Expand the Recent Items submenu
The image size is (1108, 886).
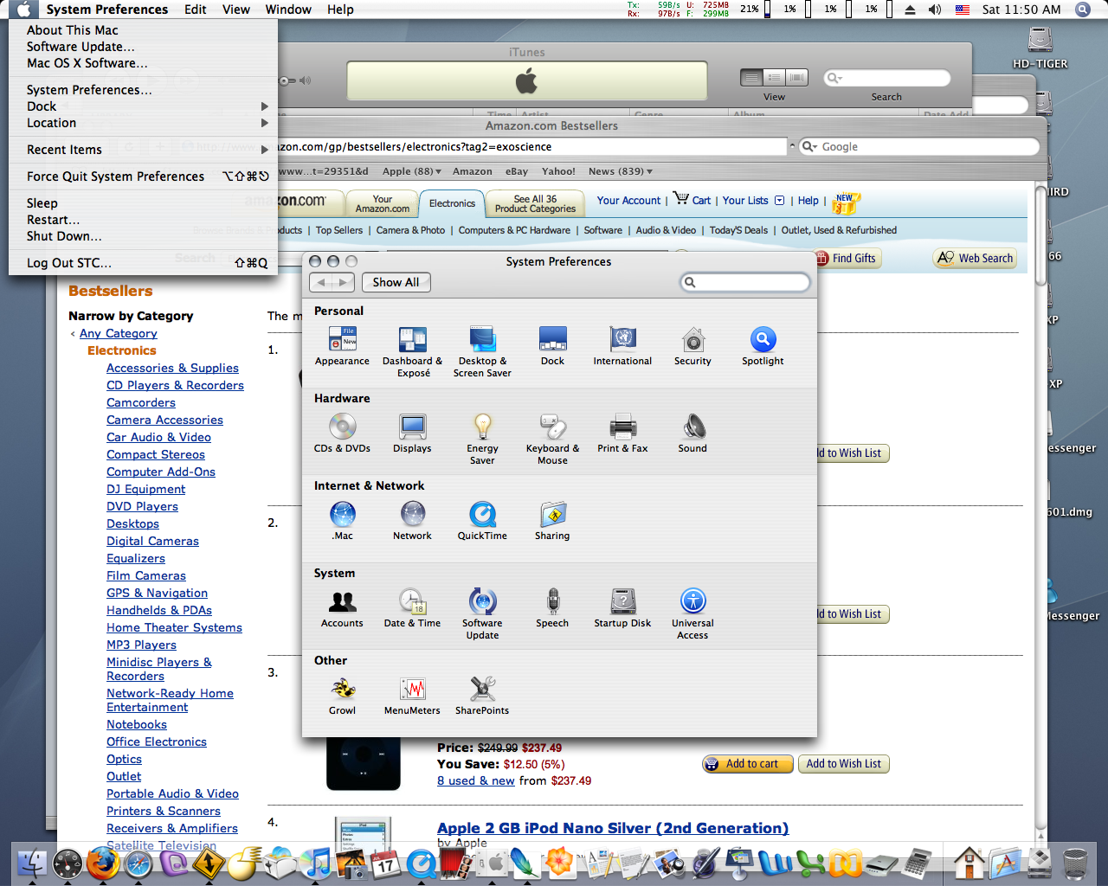(x=143, y=150)
